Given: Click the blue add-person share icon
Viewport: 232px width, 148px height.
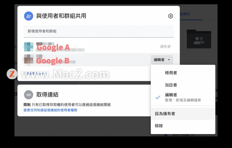Looking at the screenshot, I should 29,16.
